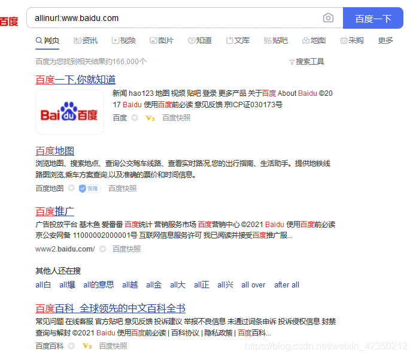This screenshot has width=413, height=357.
Task: Switch to the 资讯 tab
Action: (x=86, y=41)
